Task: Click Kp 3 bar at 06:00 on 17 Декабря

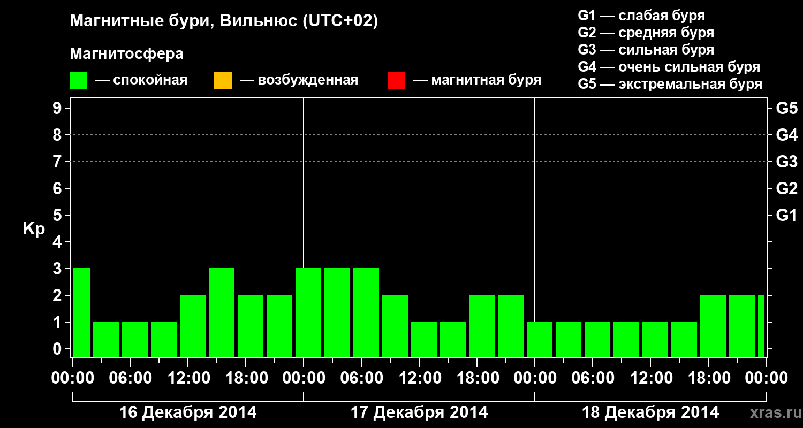Action: (x=366, y=312)
